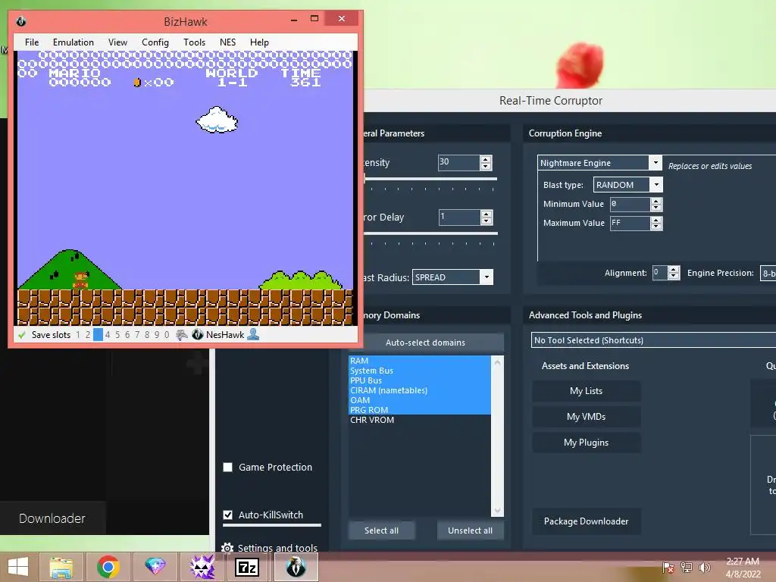Open Windows Start button
The height and width of the screenshot is (582, 776).
(18, 567)
